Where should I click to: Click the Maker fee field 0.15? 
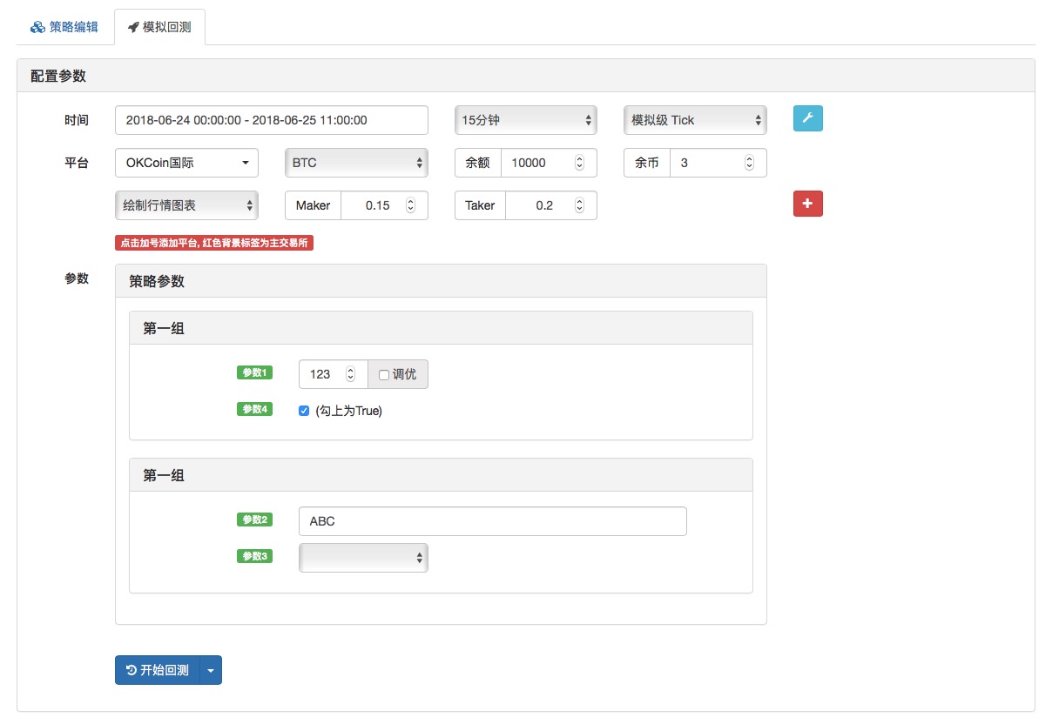(x=384, y=205)
